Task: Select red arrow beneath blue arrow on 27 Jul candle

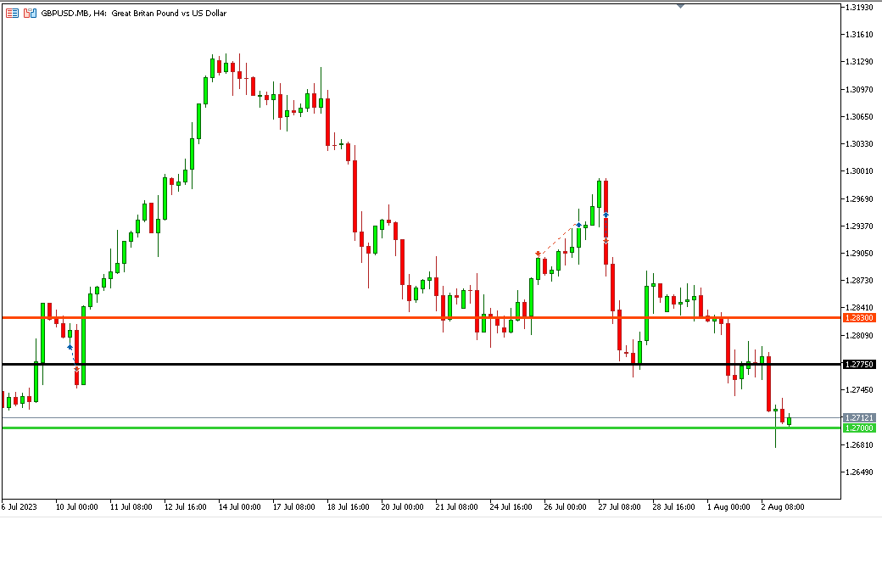Action: (x=606, y=242)
